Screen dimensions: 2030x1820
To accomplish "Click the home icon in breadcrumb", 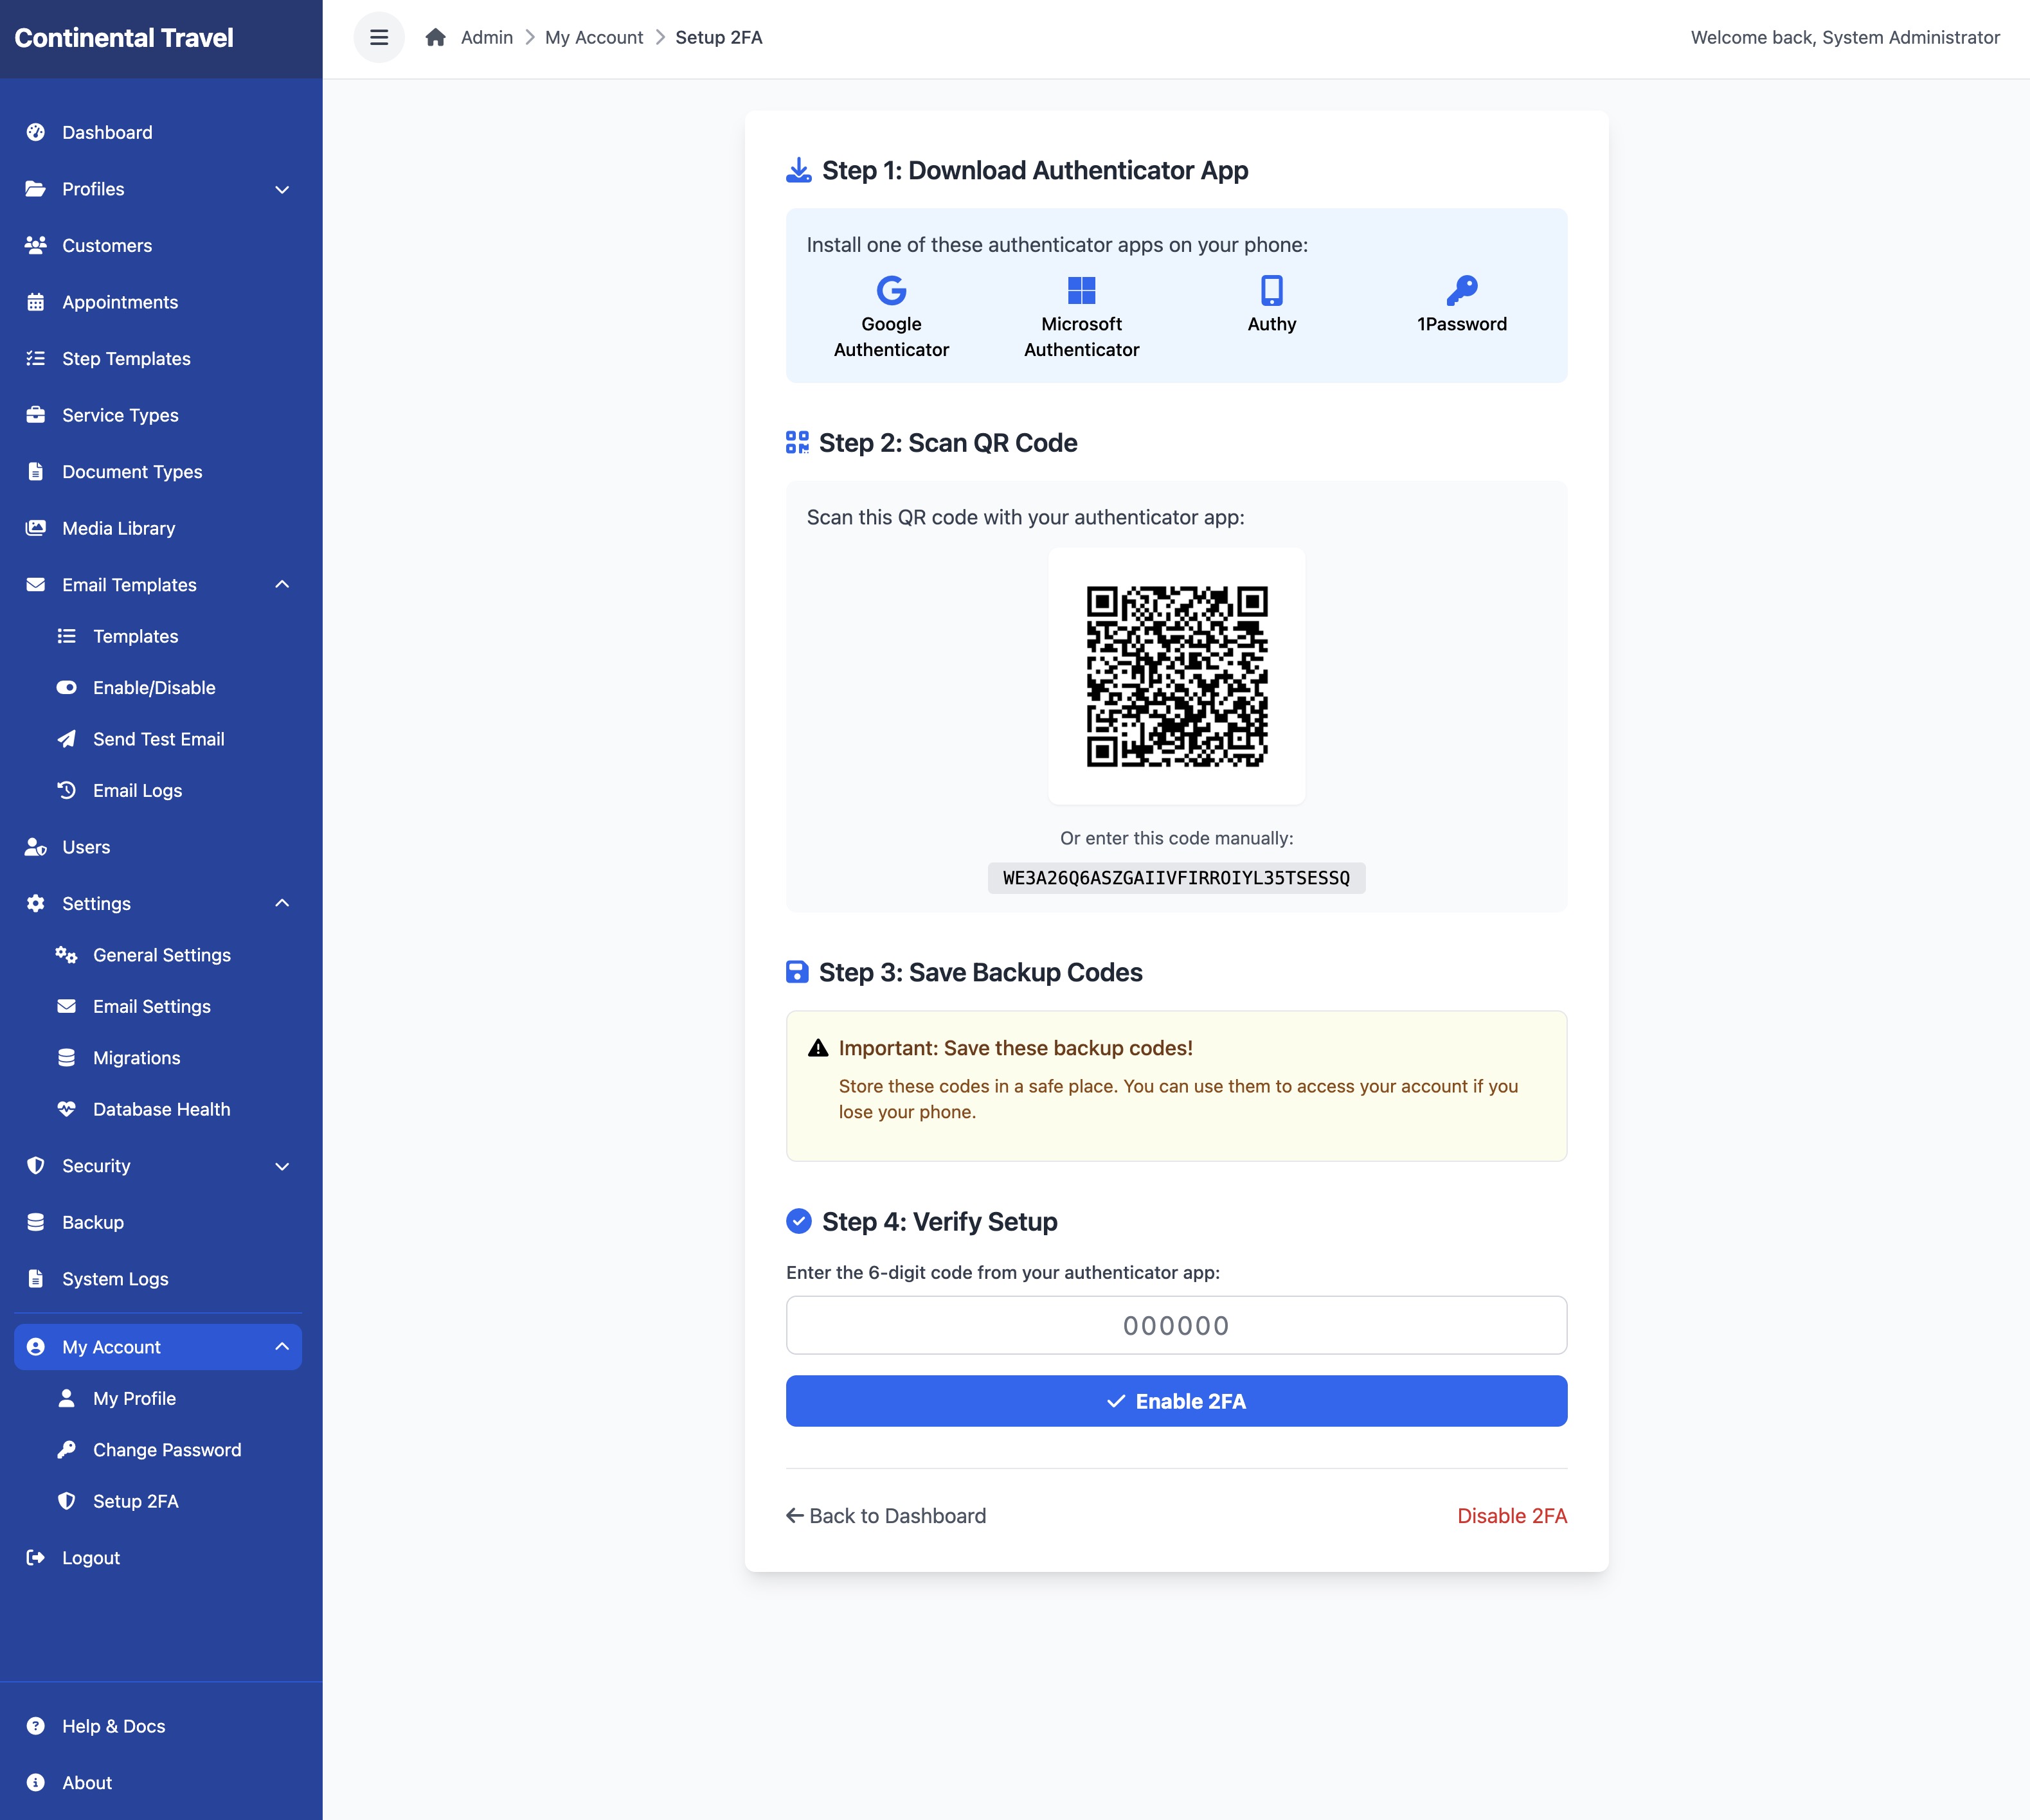I will pyautogui.click(x=435, y=38).
